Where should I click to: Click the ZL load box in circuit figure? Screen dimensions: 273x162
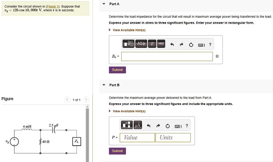[77, 141]
